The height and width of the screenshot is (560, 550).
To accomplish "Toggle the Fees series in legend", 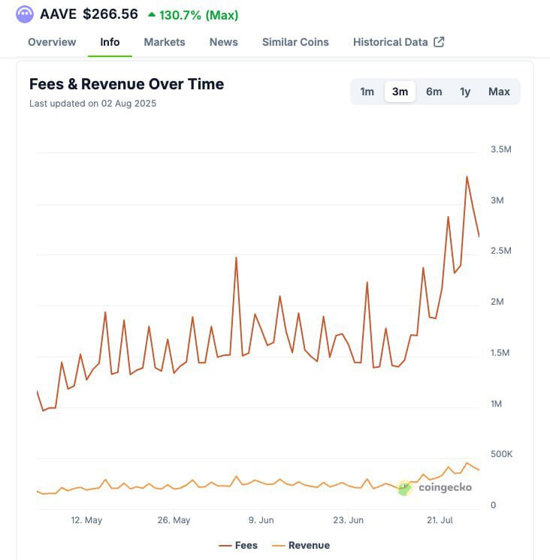I will (x=238, y=546).
